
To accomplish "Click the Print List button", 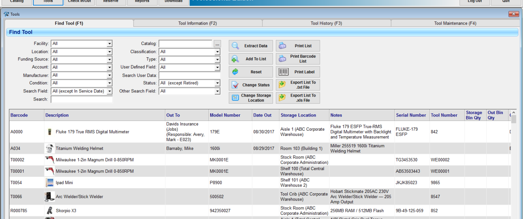I will tap(298, 46).
